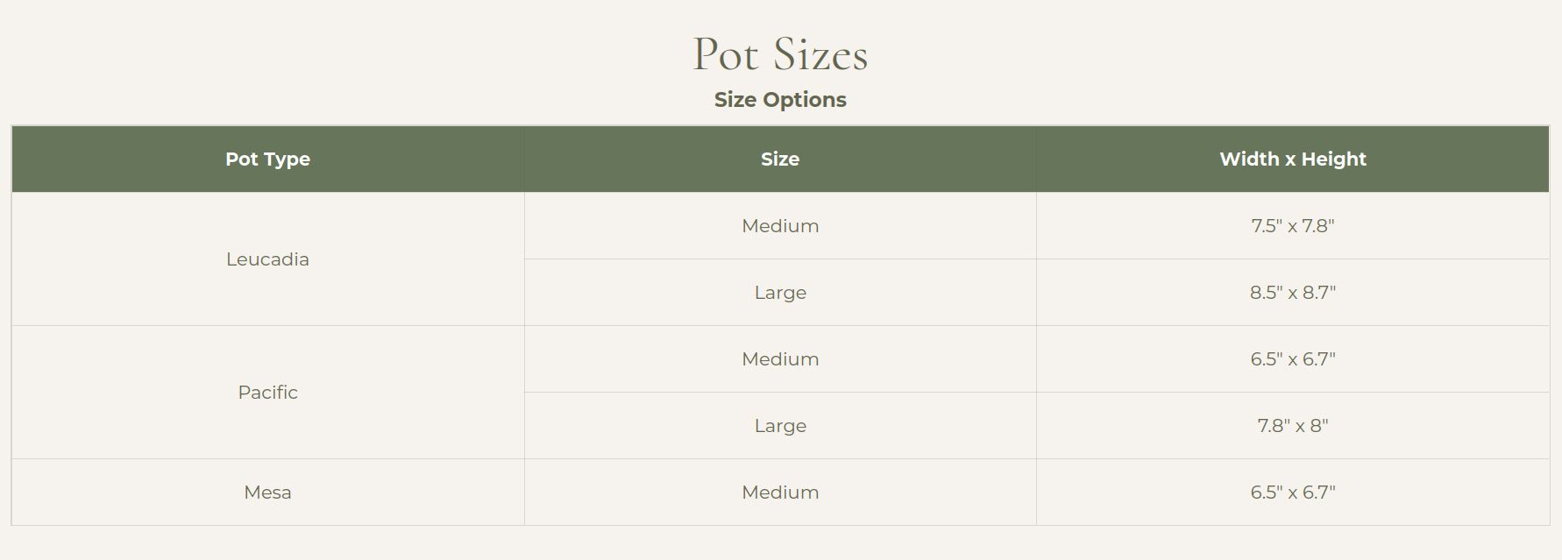Viewport: 1562px width, 560px height.
Task: Click the Large size cell for Leucadia
Action: click(x=780, y=293)
